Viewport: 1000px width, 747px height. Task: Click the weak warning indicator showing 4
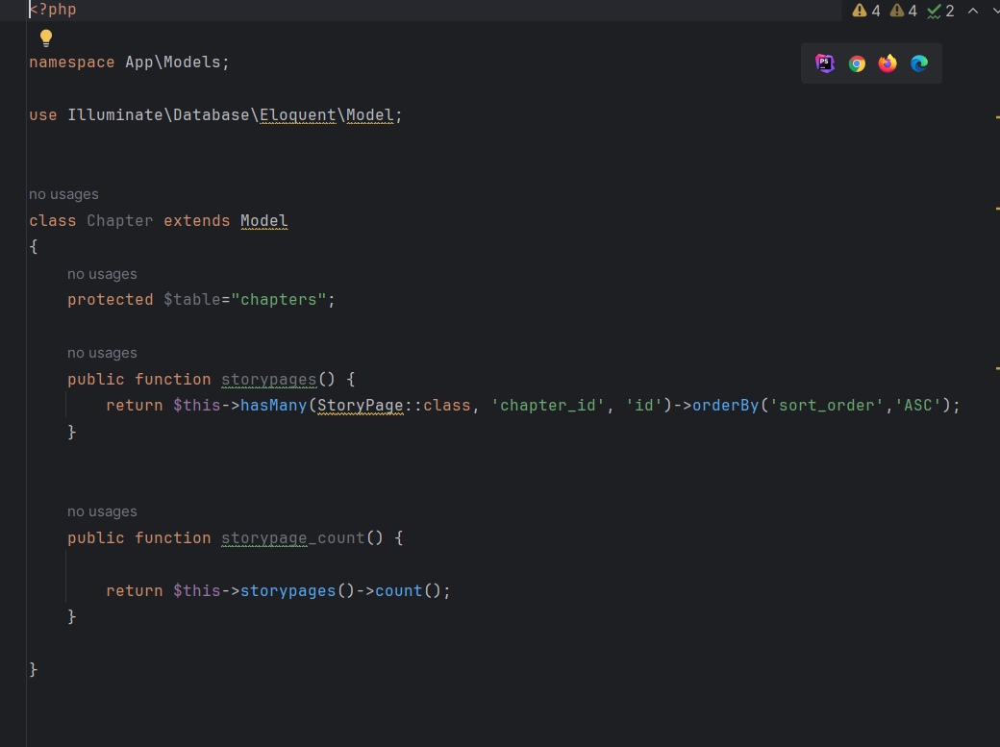(904, 11)
